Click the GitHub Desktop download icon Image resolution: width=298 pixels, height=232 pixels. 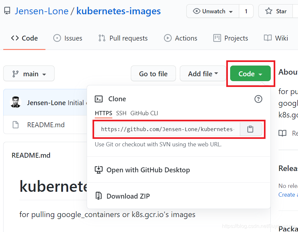[x=99, y=170]
